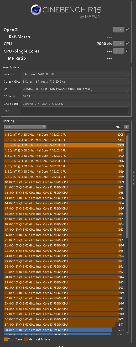Screen dimensions: 136x347
Task: Toggle the CPU test checkbox
Action: 127,44
